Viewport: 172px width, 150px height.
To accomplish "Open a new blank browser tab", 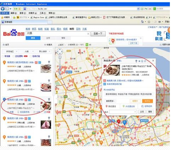I will tap(50, 22).
